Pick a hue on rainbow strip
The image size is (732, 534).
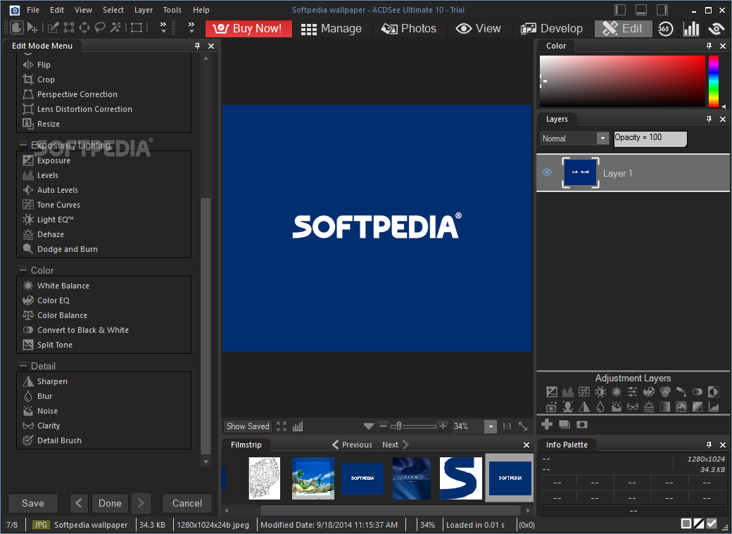coord(713,81)
